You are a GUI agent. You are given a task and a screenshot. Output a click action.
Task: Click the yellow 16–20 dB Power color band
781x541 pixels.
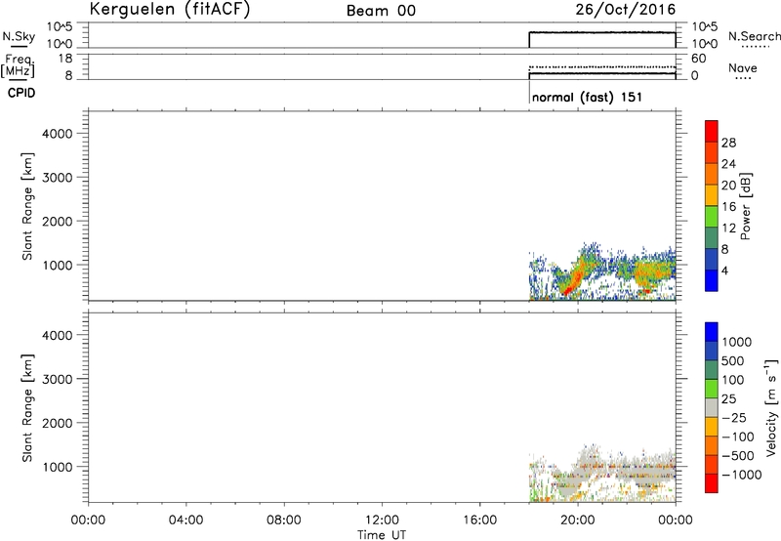tap(712, 194)
